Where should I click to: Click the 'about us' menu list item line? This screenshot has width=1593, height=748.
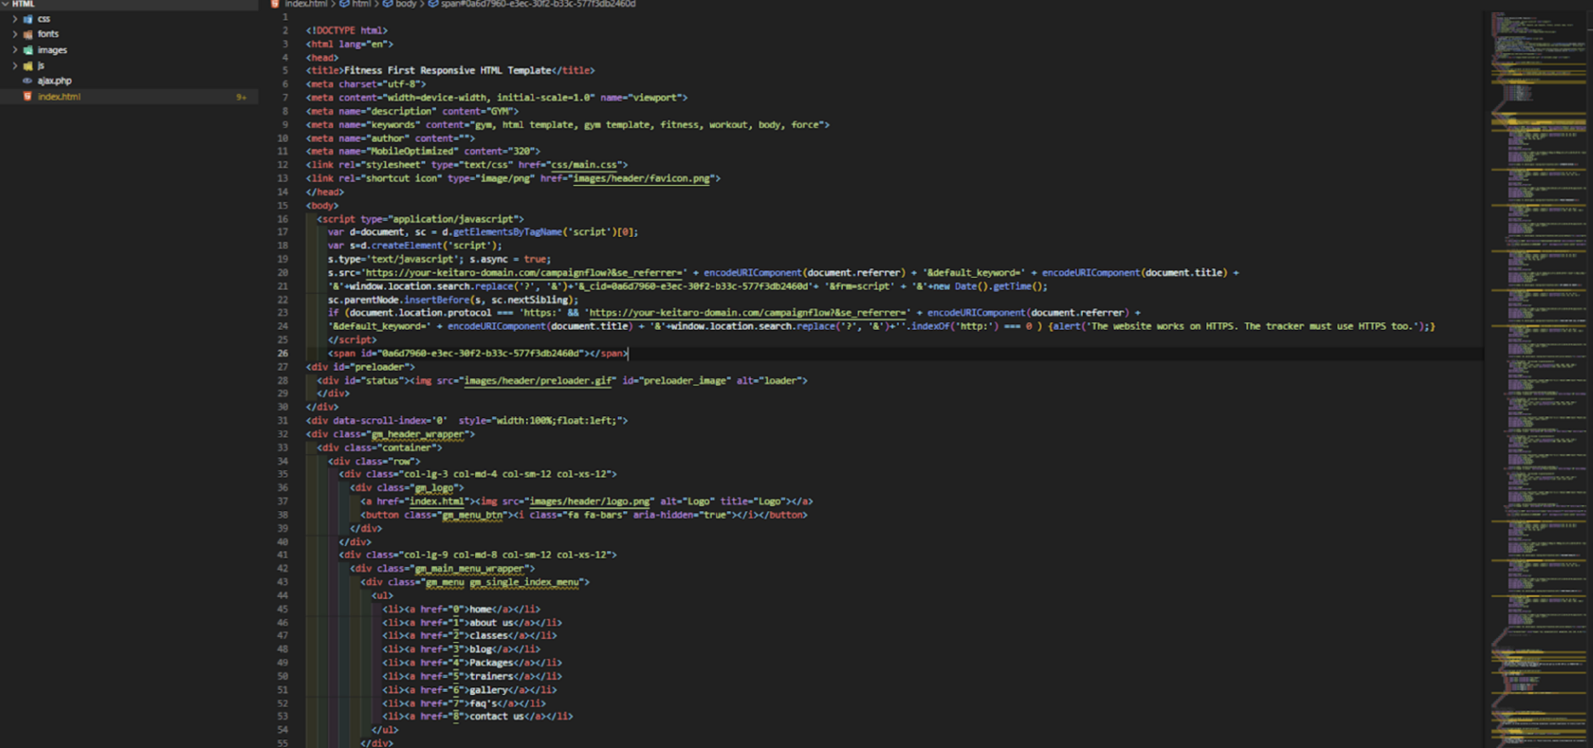tap(472, 623)
